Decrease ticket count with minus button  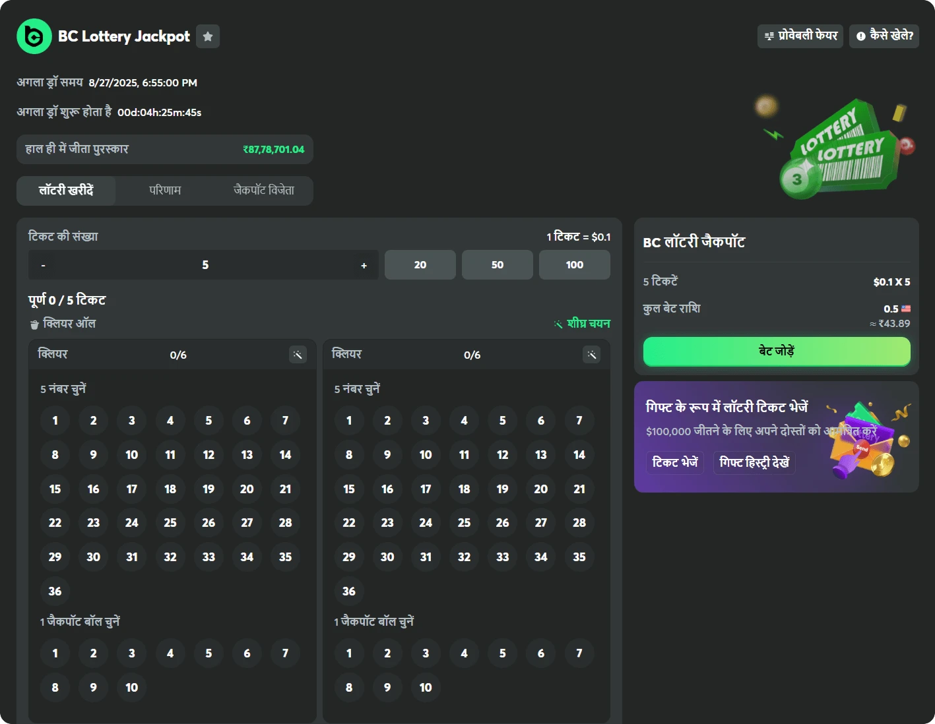[44, 265]
